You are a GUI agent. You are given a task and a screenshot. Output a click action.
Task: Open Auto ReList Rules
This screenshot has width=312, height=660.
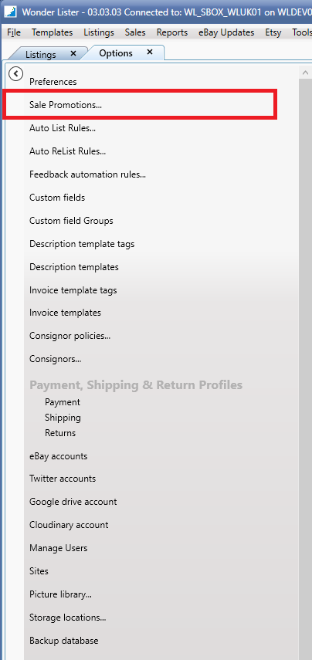point(67,151)
